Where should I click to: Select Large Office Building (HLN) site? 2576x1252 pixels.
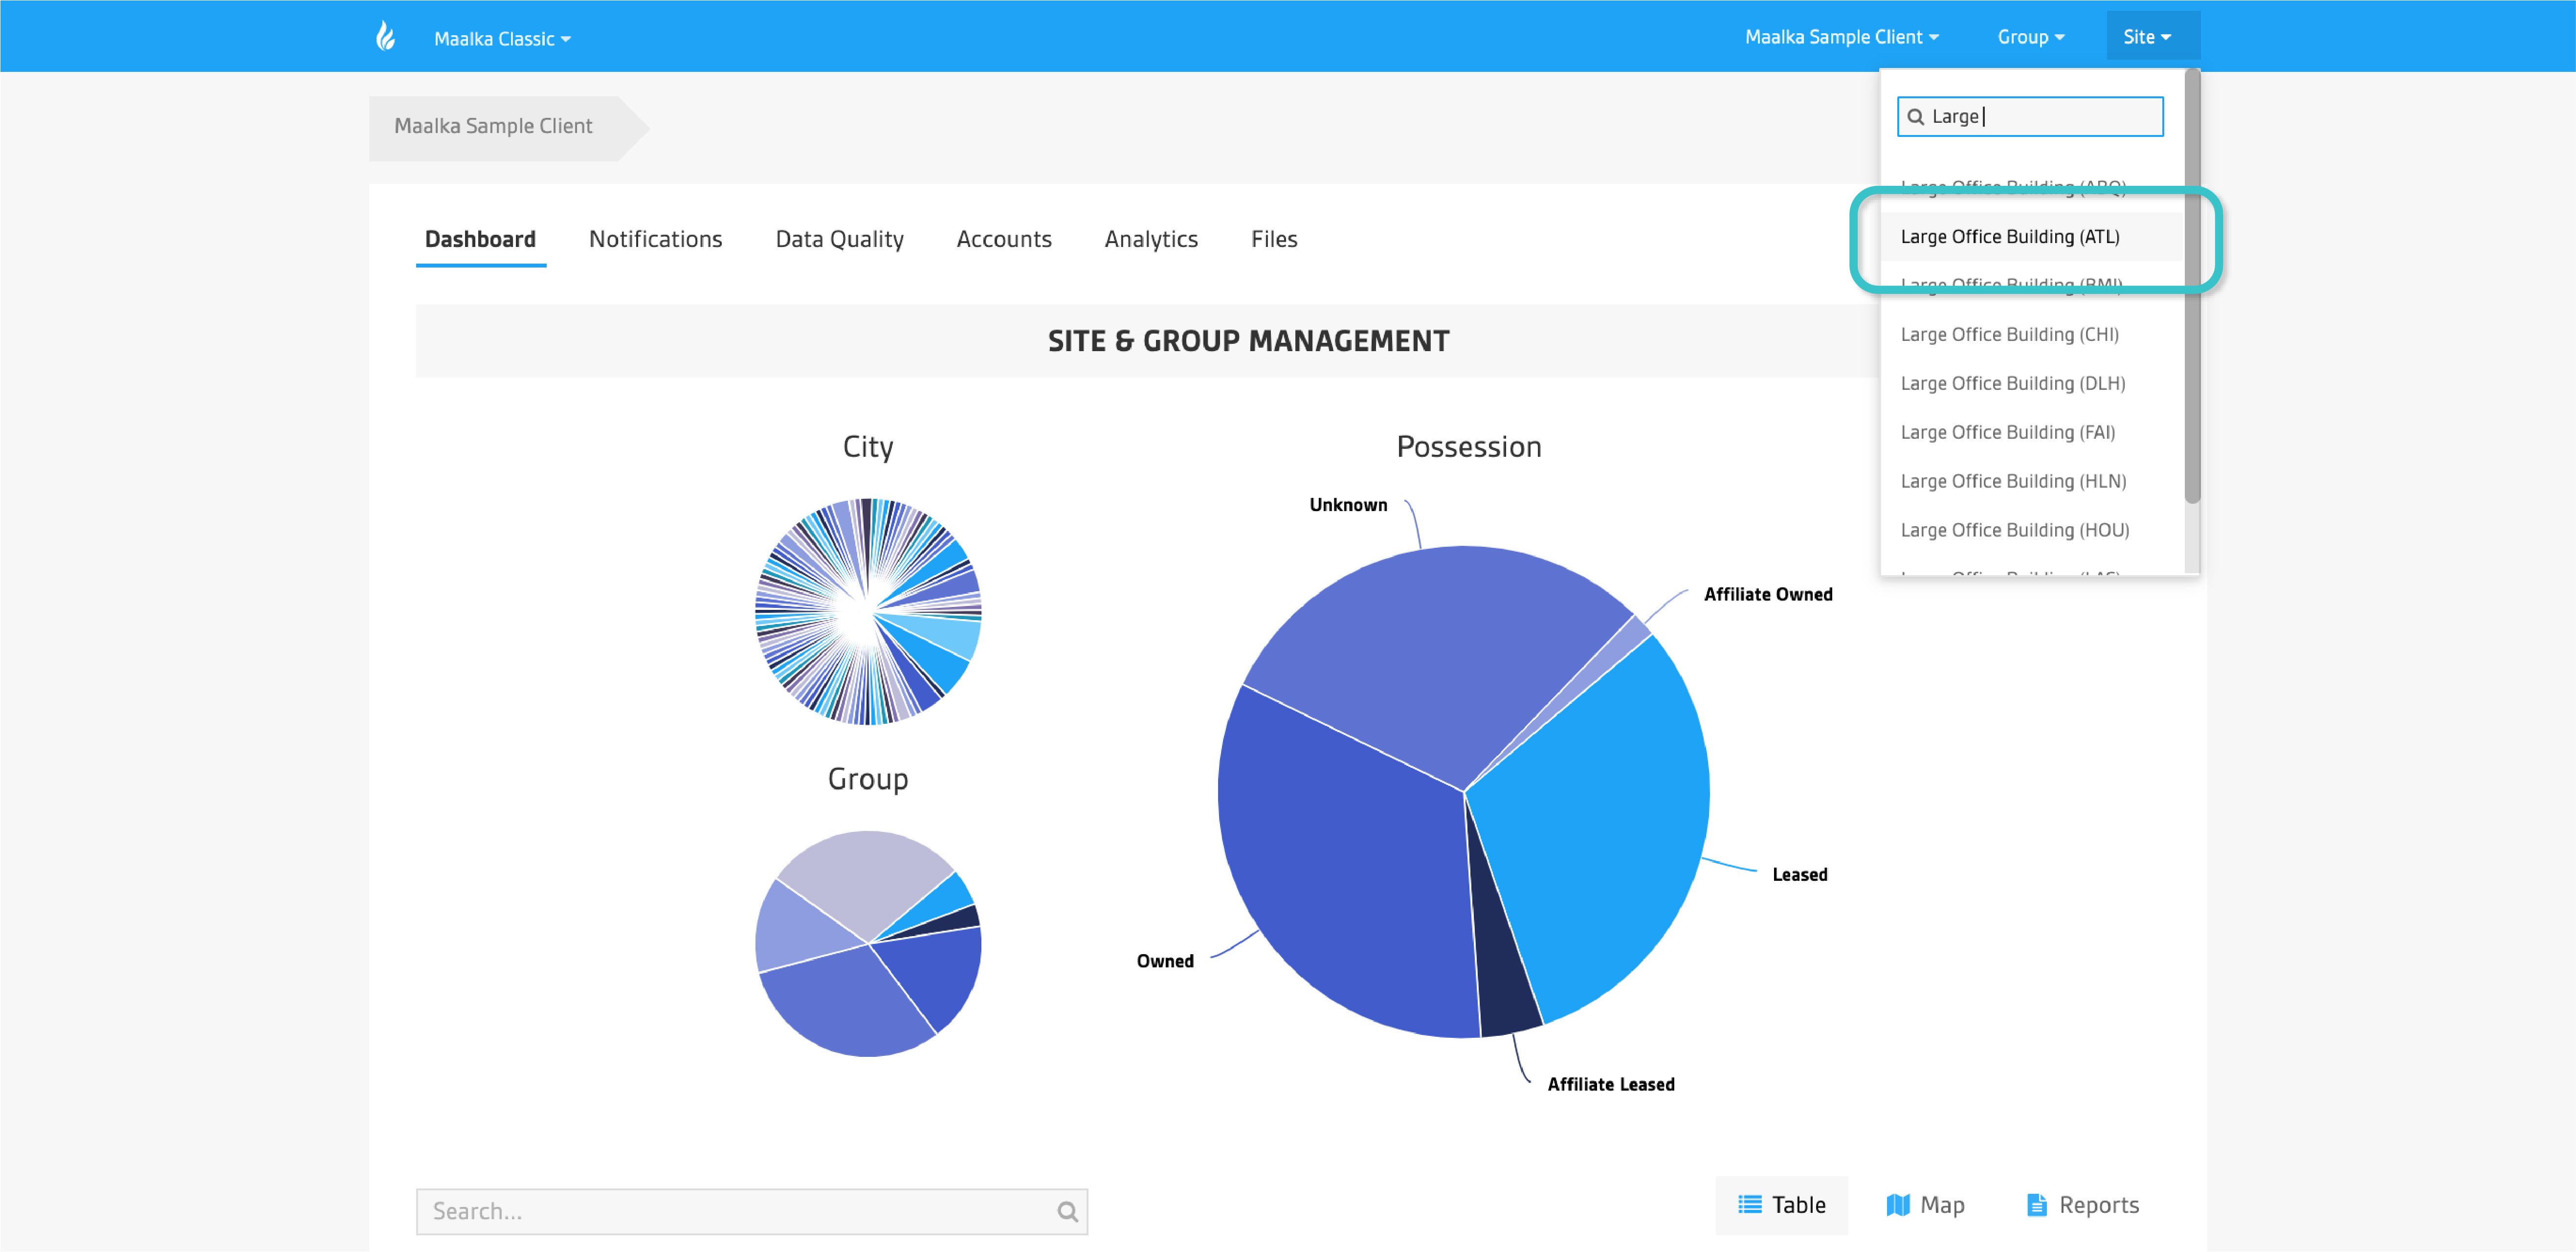[2031, 481]
